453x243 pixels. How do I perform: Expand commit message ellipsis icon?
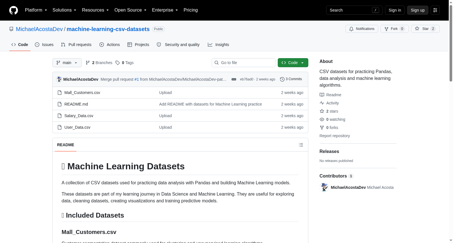pos(234,79)
